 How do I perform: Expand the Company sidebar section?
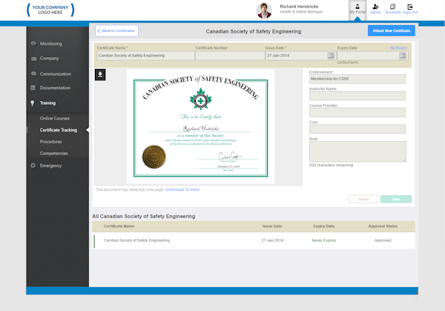tap(49, 58)
